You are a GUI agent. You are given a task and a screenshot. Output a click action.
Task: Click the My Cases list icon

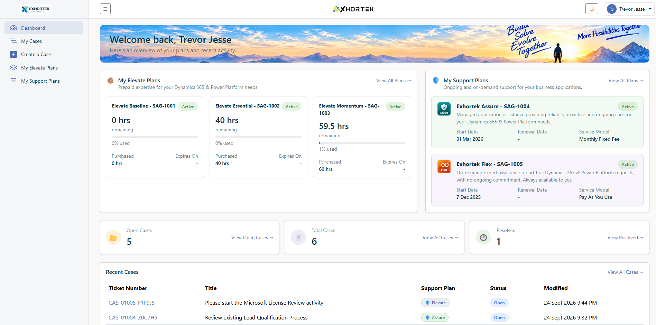click(x=13, y=41)
